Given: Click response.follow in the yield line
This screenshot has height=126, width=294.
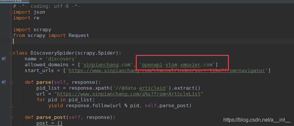Looking at the screenshot, I should coord(88,106).
